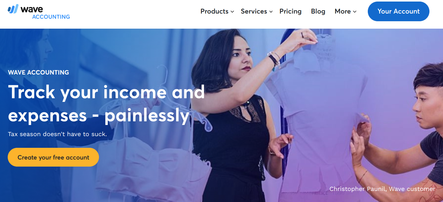
Task: Open the Products menu
Action: click(215, 11)
